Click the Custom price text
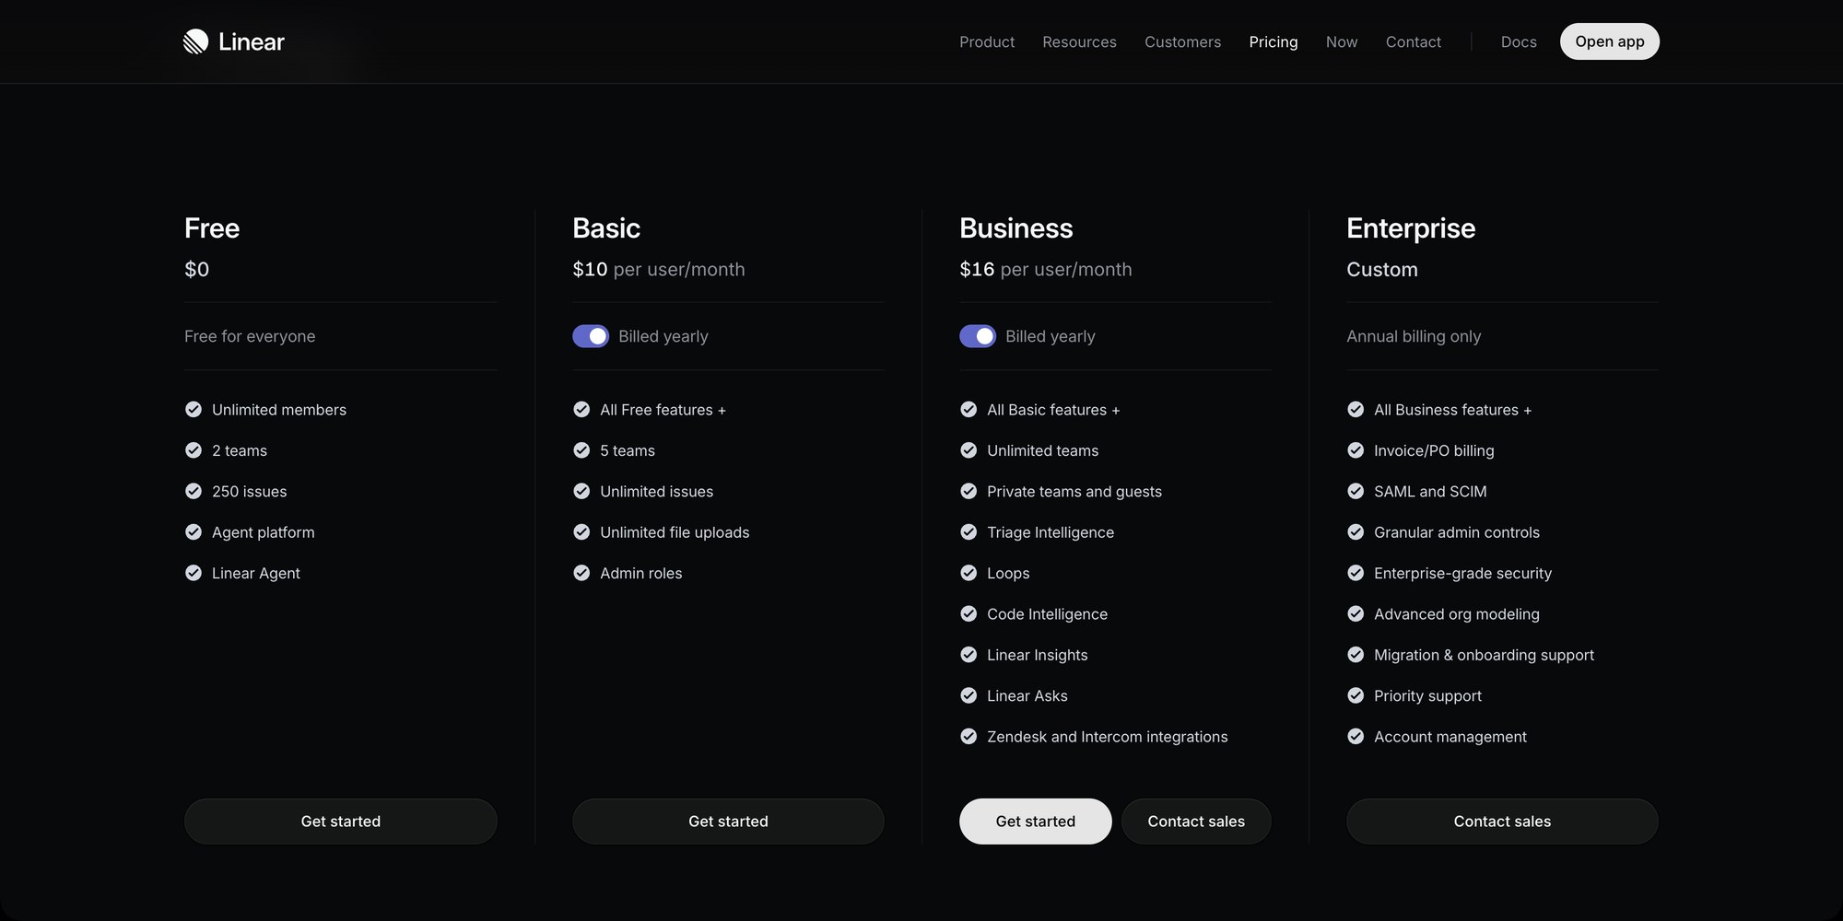 [x=1382, y=269]
